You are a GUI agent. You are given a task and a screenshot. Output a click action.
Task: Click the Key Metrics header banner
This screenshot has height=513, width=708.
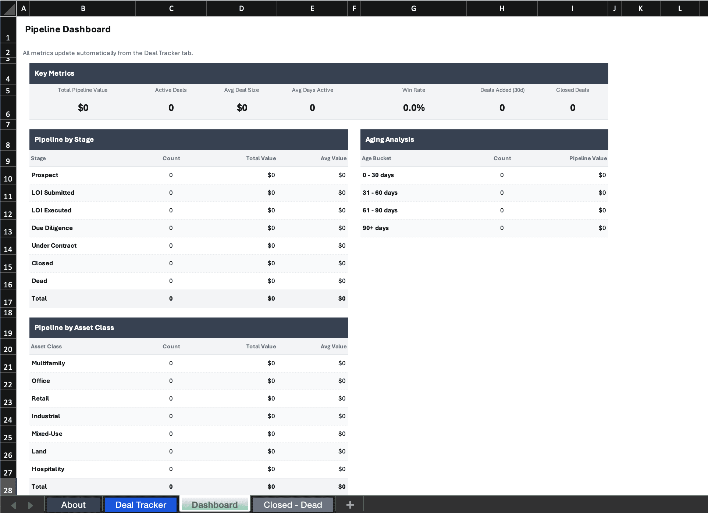[54, 73]
